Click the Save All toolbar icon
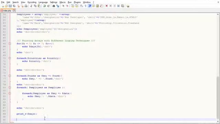 pyautogui.click(x=14, y=6)
